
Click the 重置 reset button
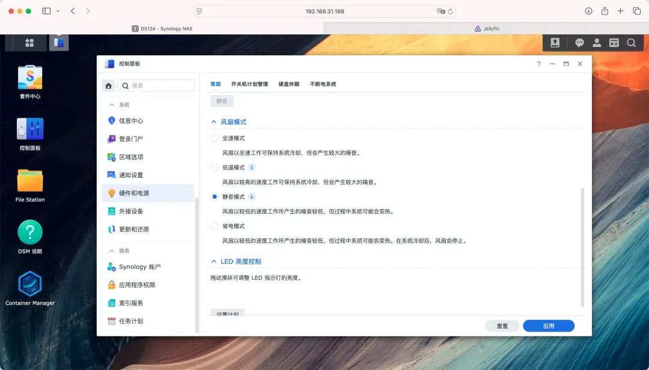pyautogui.click(x=502, y=326)
